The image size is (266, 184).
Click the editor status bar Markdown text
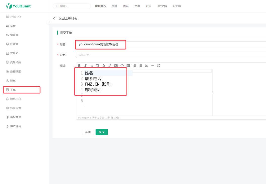84,118
